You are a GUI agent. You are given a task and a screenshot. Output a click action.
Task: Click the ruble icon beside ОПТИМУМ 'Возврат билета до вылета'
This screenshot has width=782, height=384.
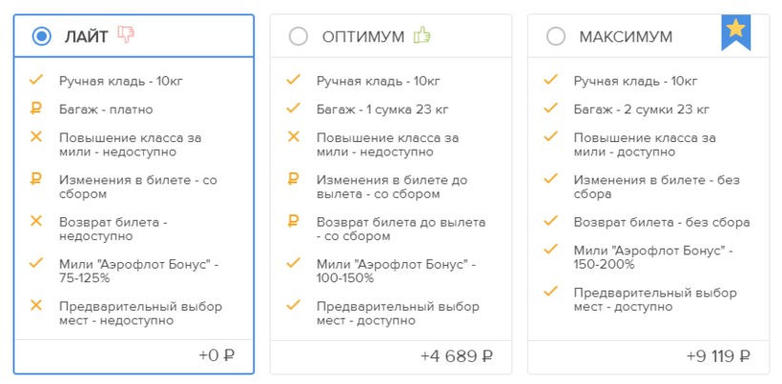click(294, 221)
